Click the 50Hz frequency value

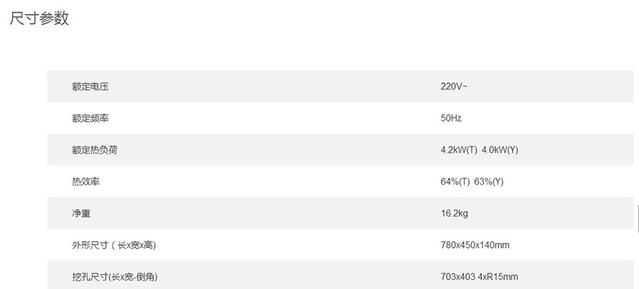tap(451, 118)
